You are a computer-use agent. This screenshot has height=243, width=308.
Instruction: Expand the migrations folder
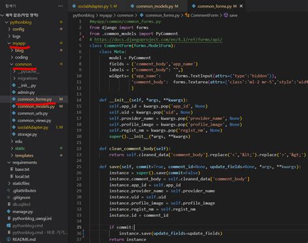[27, 78]
